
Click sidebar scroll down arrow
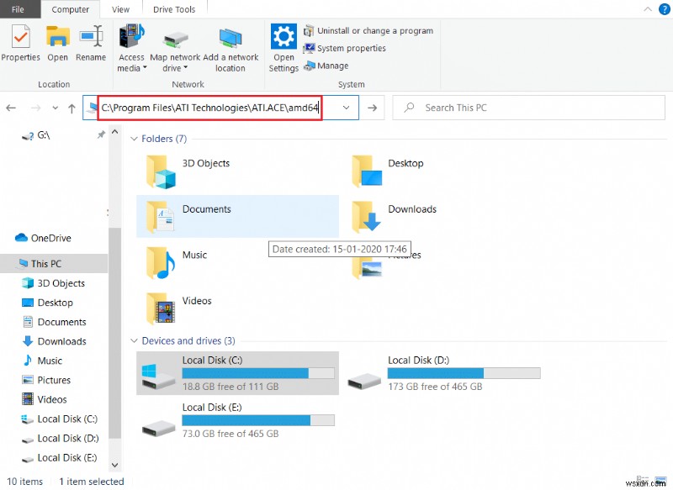(114, 465)
